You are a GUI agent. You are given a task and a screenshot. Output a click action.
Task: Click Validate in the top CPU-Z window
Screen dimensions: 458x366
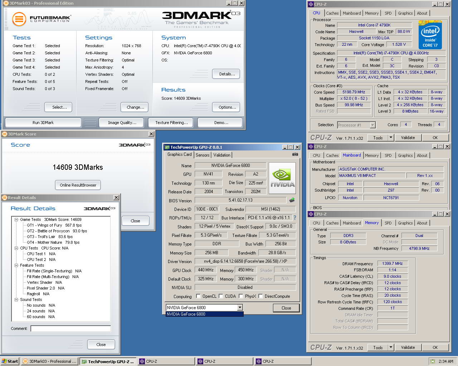pos(408,138)
